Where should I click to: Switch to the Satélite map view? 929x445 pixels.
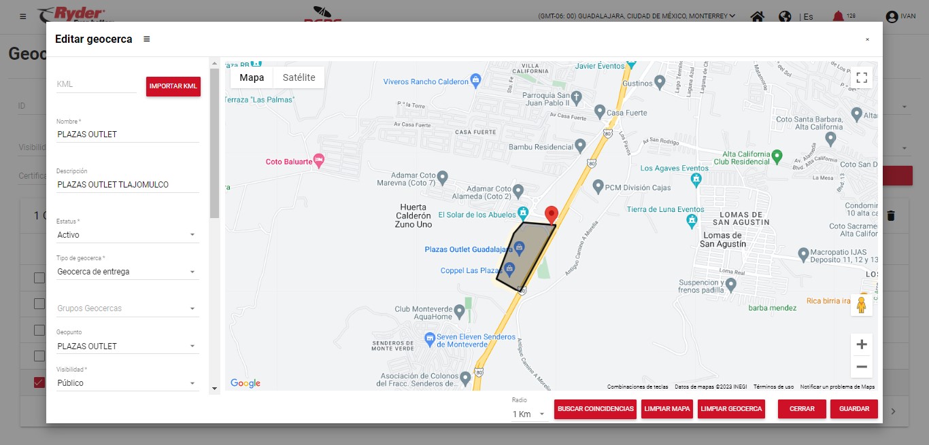[299, 77]
